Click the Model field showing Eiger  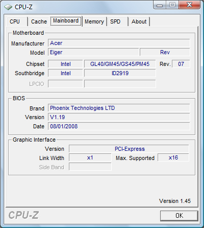point(93,52)
